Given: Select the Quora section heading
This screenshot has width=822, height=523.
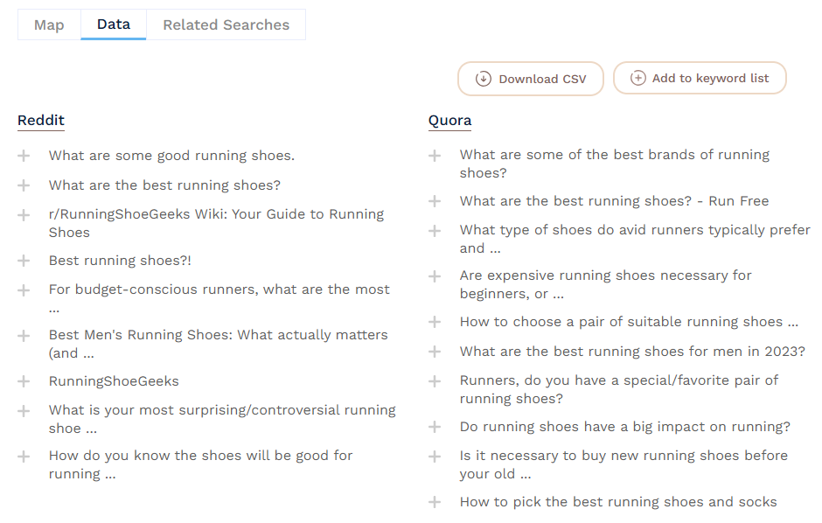Looking at the screenshot, I should pyautogui.click(x=449, y=120).
